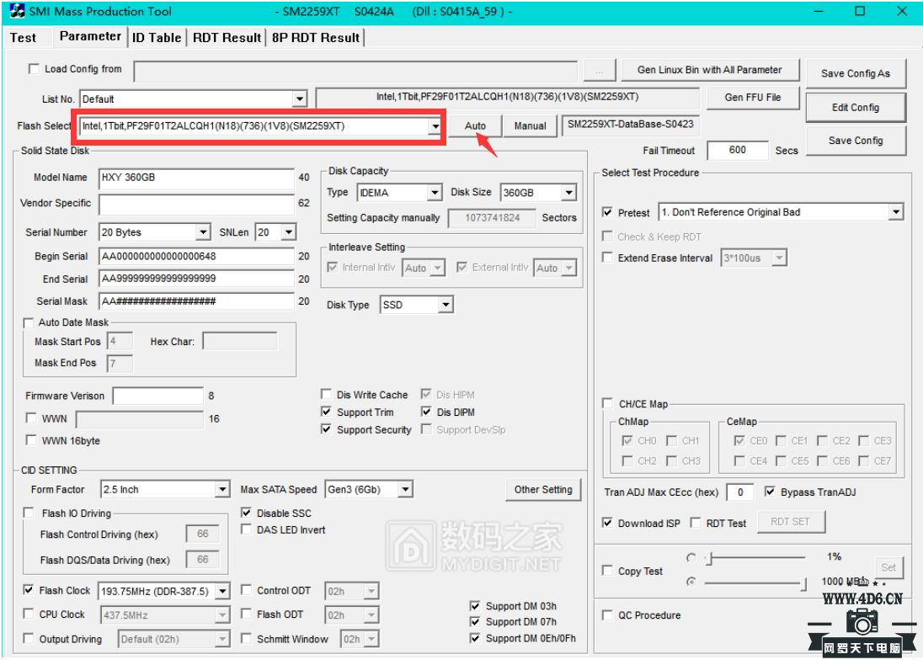Expand the Flash Clock frequency dropdown

[x=222, y=592]
